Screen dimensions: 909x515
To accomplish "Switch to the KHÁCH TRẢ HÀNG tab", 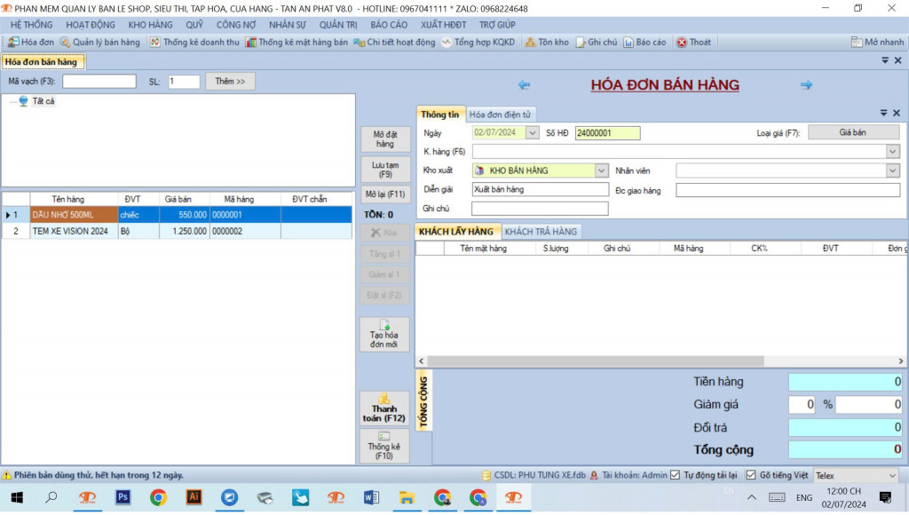I will pyautogui.click(x=541, y=232).
